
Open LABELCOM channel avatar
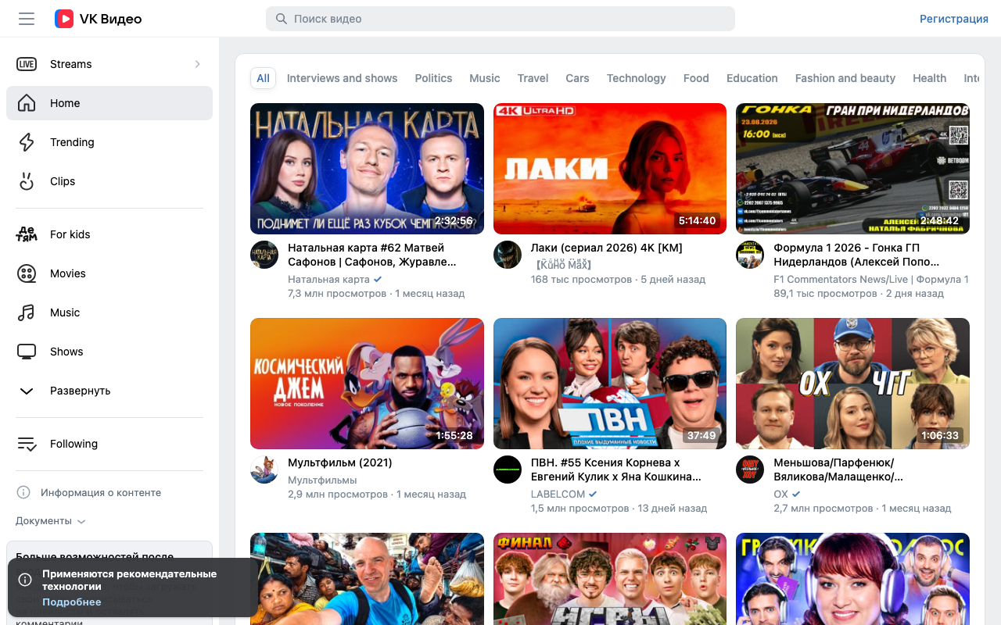click(508, 470)
